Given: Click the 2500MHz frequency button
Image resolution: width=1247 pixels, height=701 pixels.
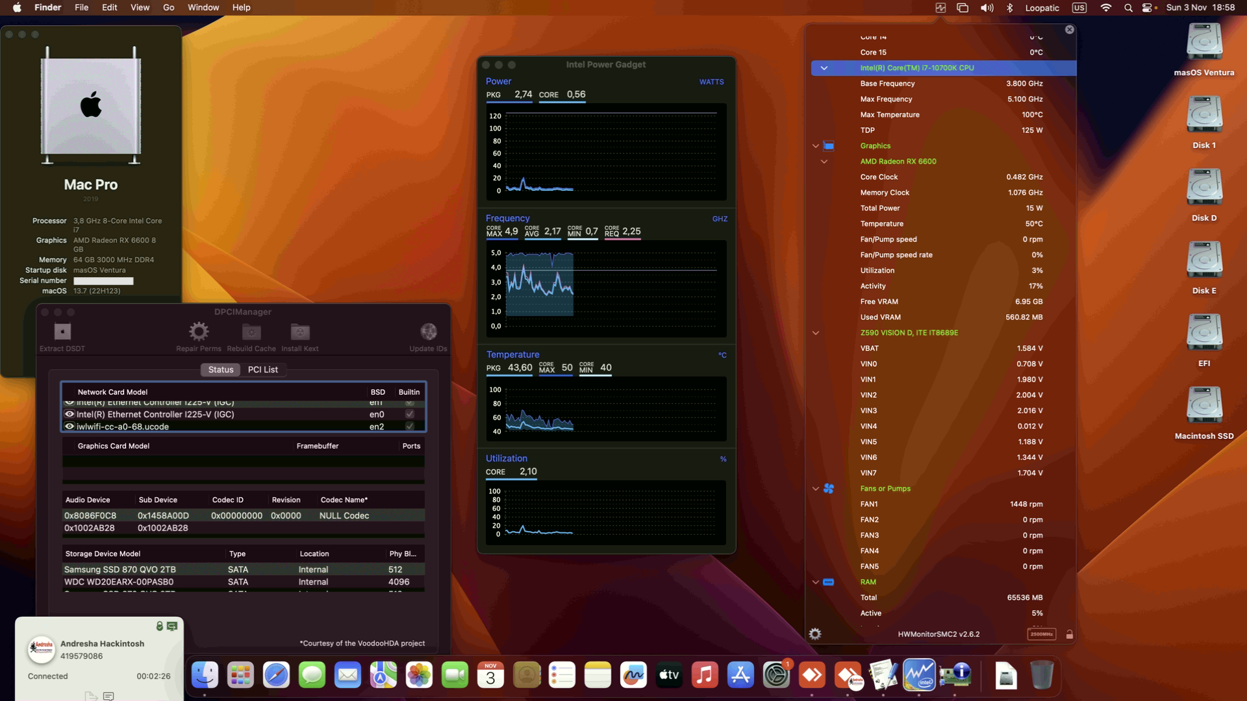Looking at the screenshot, I should (x=1042, y=634).
